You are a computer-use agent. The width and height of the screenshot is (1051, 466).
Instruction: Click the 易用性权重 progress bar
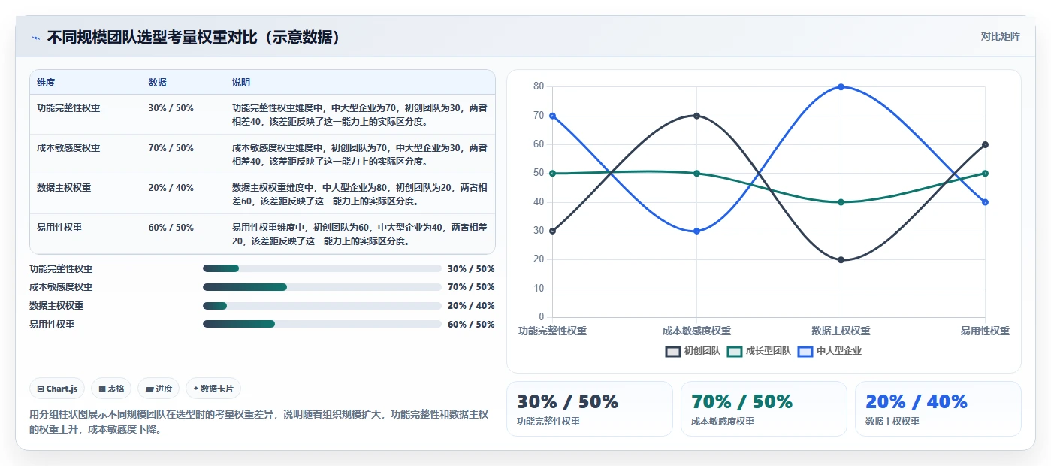(322, 324)
